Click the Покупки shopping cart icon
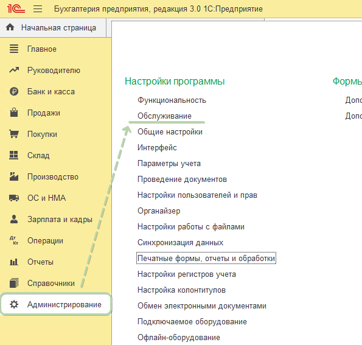 pyautogui.click(x=14, y=134)
